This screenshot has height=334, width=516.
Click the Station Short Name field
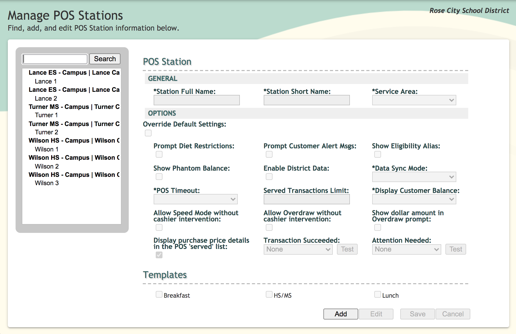(307, 100)
